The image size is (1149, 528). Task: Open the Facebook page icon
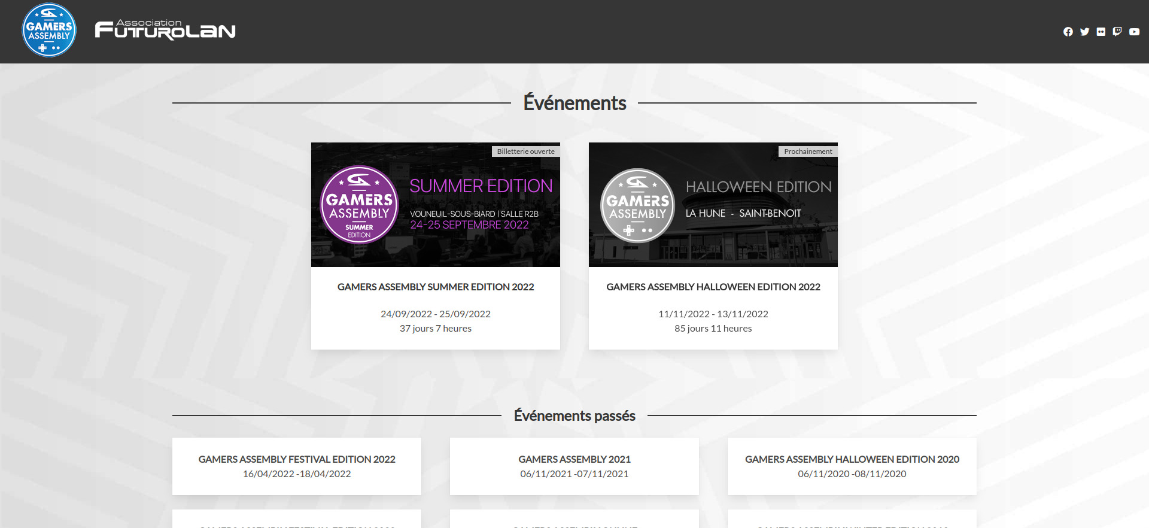click(1068, 32)
